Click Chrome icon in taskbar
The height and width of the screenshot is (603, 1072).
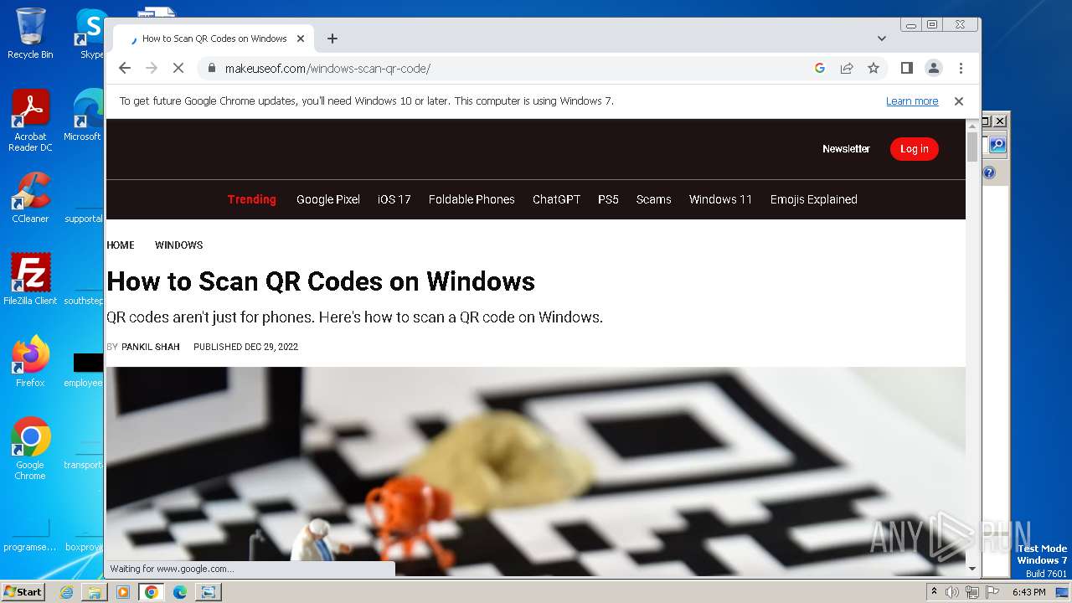pos(152,592)
